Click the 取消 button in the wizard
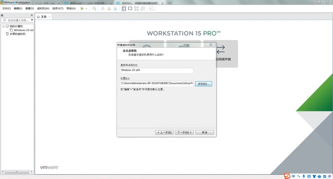Image resolution: width=333 pixels, height=179 pixels. tap(204, 132)
